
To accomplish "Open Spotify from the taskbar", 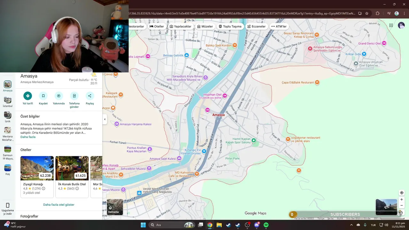I will tap(266, 225).
